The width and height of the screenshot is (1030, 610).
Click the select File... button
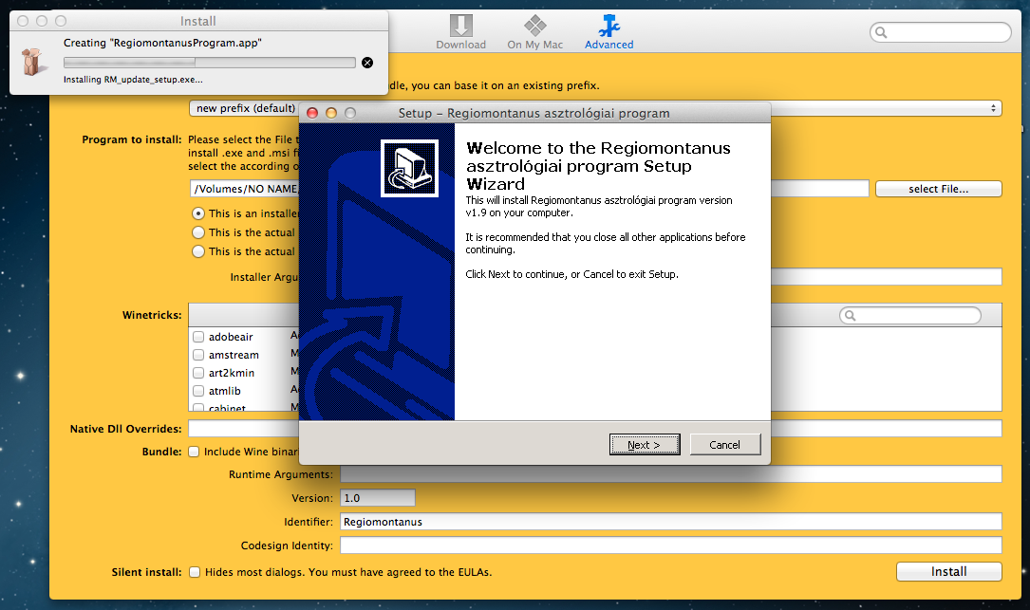938,189
